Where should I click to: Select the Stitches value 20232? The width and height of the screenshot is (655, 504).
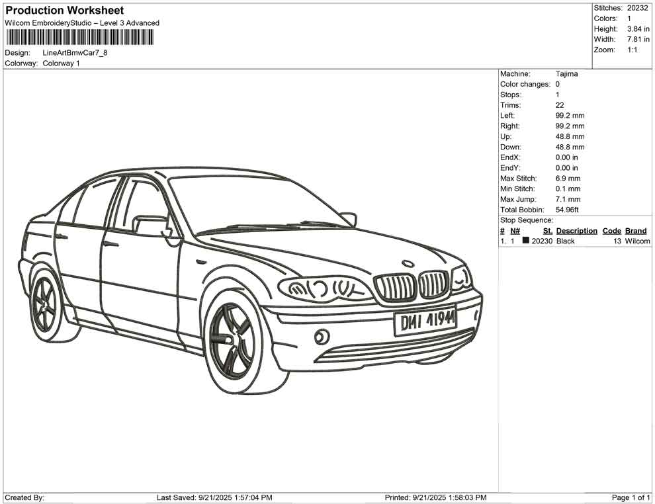[637, 8]
